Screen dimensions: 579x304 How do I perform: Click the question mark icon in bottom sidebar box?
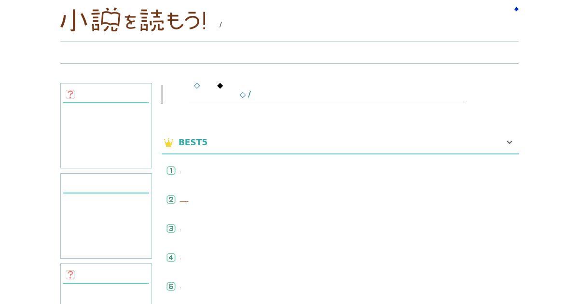70,275
